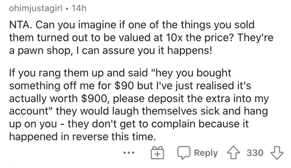The image size is (291, 168).
Task: Click the phrase 'happened in reverse this time'
Action: [81, 137]
